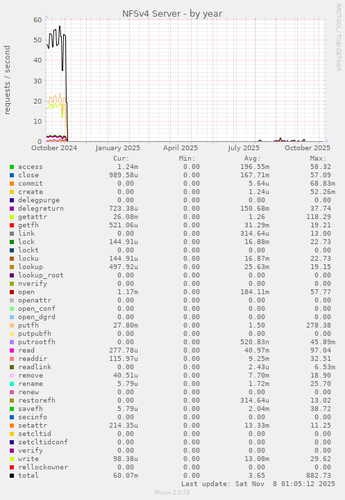Click the 'lookup_root' legend label
The width and height of the screenshot is (345, 500).
(x=41, y=275)
